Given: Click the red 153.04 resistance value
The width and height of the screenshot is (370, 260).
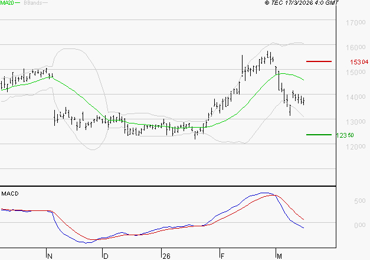Looking at the screenshot, I should [359, 62].
